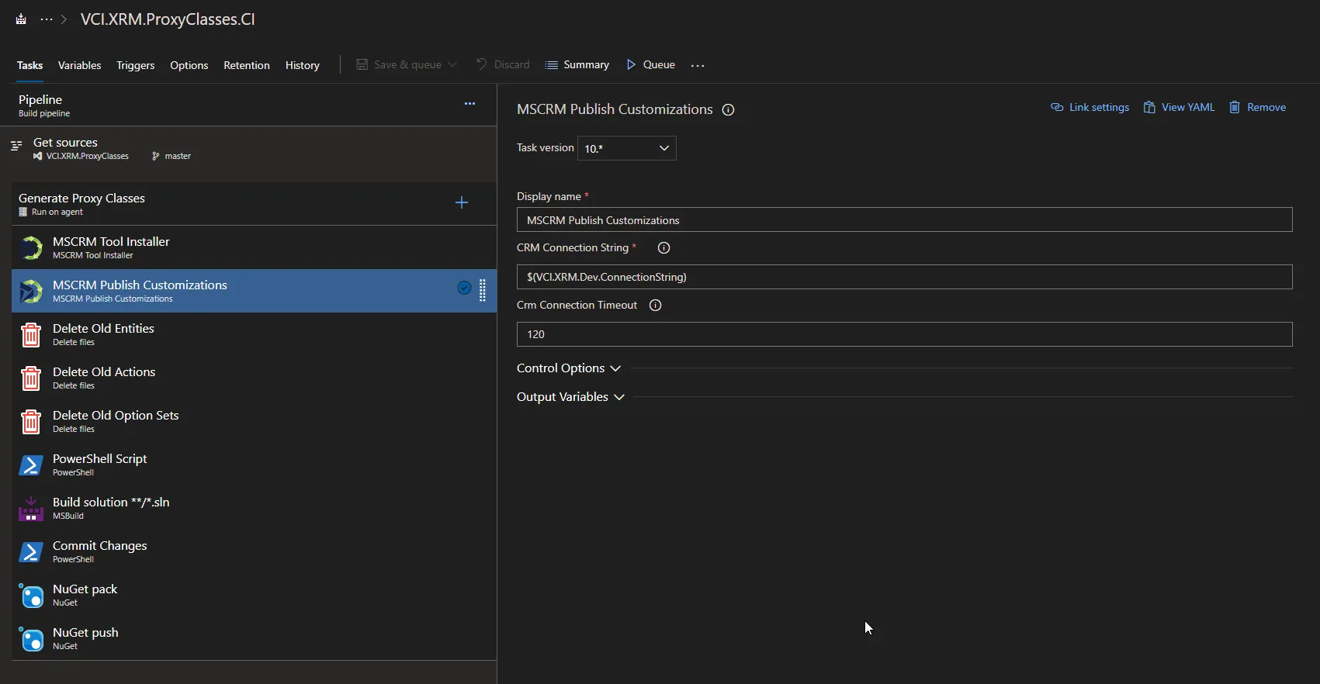
Task: Click the plus icon to add a task
Action: coord(462,202)
